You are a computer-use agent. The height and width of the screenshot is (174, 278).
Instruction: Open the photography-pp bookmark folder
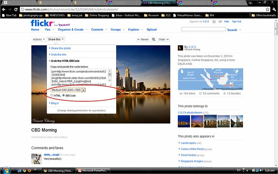point(31,15)
